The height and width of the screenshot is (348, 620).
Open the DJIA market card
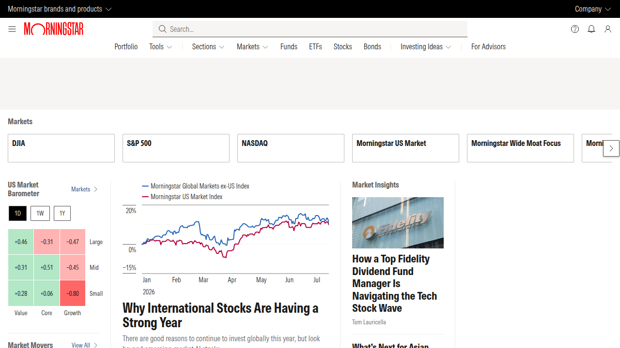tap(61, 148)
